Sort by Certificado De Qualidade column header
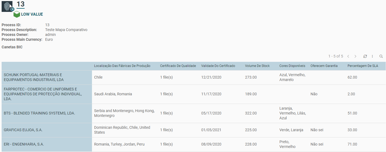This screenshot has height=152, width=386. pos(178,66)
